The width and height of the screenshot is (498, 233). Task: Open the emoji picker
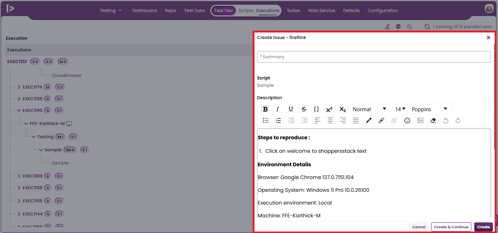(407, 120)
